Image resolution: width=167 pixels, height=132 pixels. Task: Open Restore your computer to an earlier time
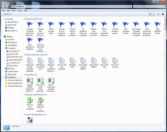pyautogui.click(x=94, y=29)
